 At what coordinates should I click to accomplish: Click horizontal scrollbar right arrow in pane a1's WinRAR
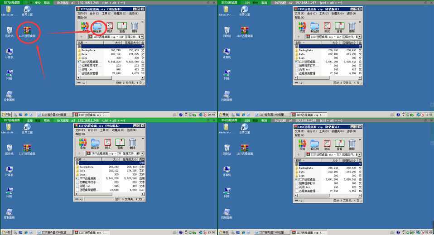pos(143,78)
